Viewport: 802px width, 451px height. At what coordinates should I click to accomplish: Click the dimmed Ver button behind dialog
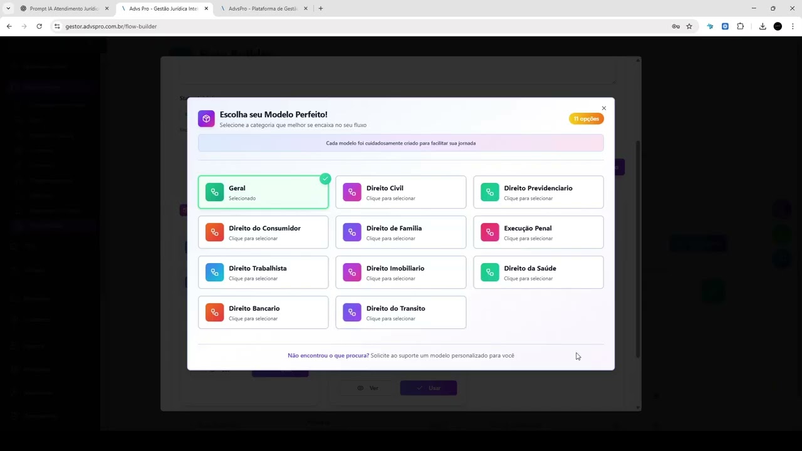[x=367, y=388]
